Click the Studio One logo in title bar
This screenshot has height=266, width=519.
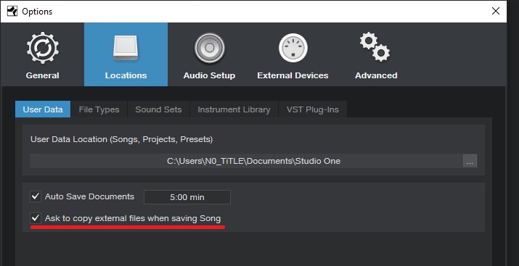tap(12, 12)
